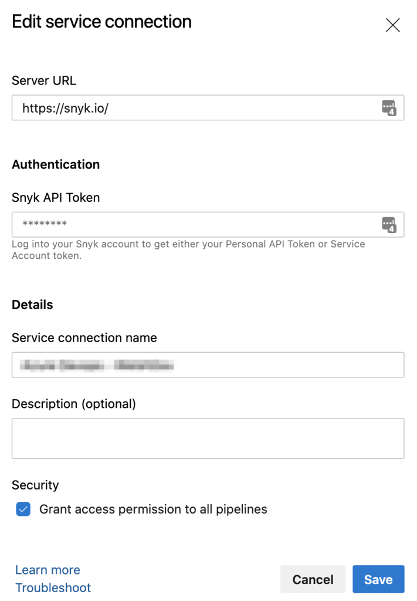Open the Troubleshoot link
The width and height of the screenshot is (417, 601).
[x=53, y=588]
